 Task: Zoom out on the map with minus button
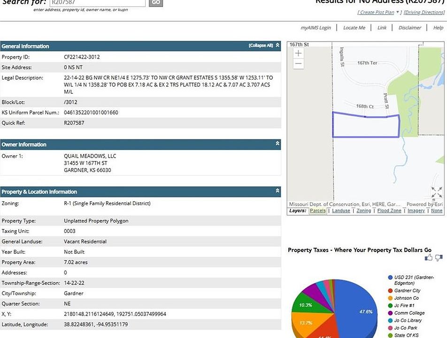click(x=299, y=63)
